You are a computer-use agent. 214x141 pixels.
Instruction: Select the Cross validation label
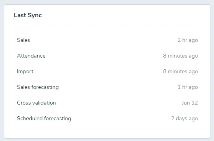[37, 103]
